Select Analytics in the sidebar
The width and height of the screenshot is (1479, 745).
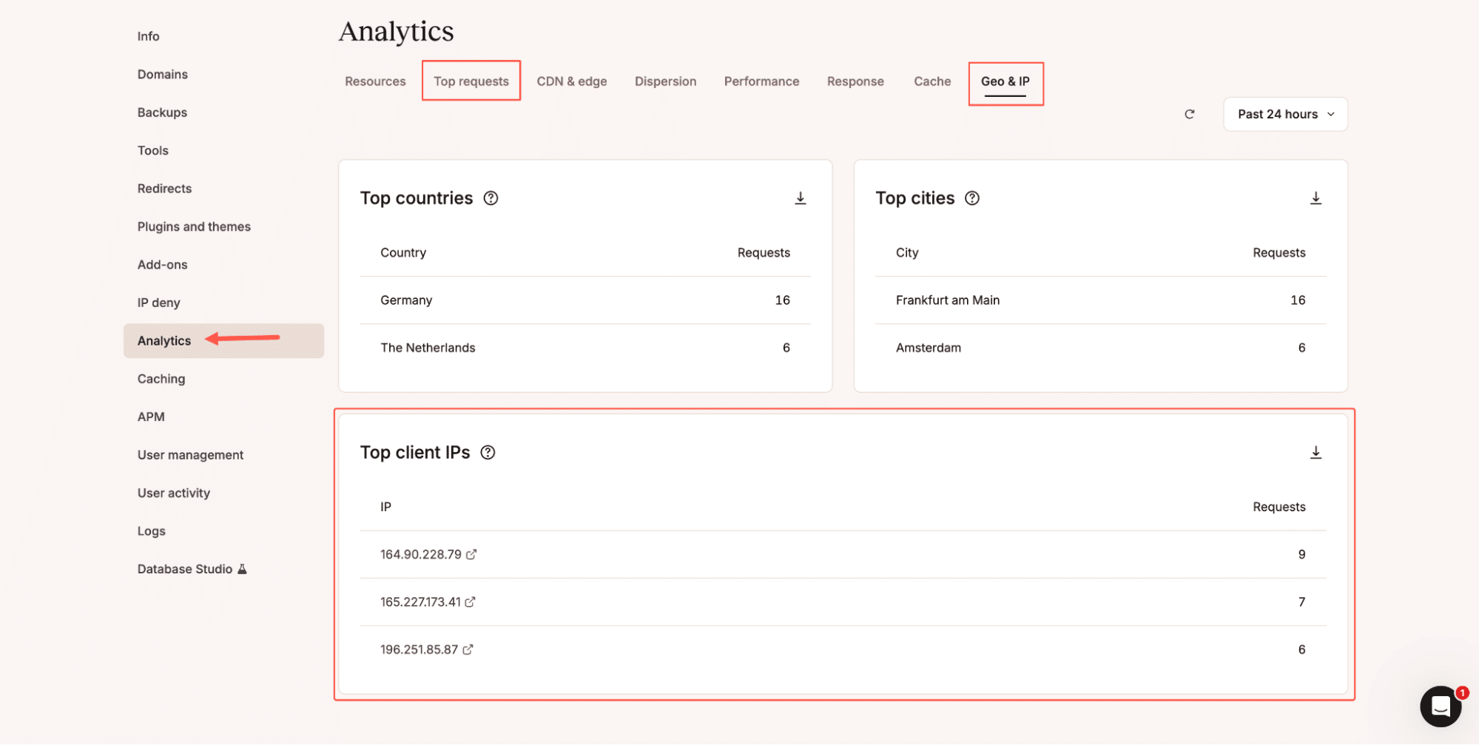(164, 340)
